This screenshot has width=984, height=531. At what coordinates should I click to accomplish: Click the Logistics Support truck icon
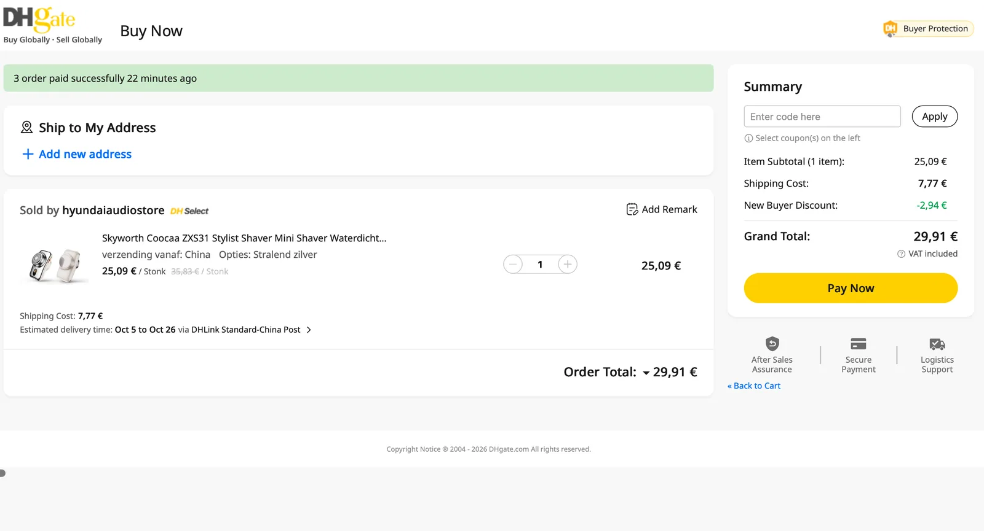click(x=937, y=344)
